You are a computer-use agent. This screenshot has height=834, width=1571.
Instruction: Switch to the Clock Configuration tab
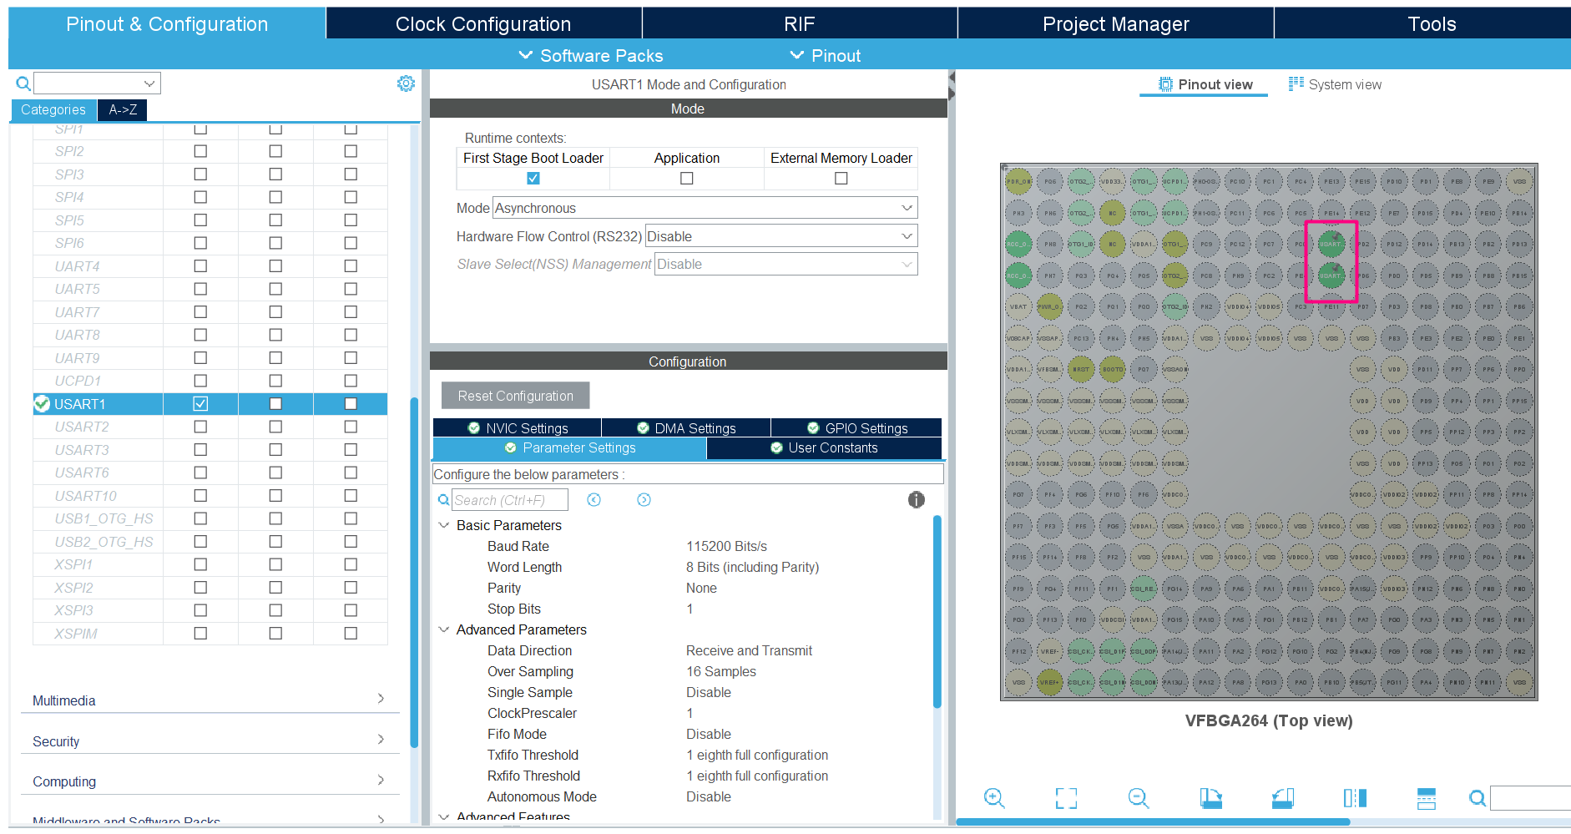point(483,23)
